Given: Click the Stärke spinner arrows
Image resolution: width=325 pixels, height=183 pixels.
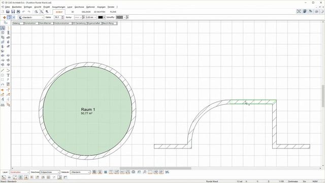Looking at the screenshot, I should (x=62, y=17).
